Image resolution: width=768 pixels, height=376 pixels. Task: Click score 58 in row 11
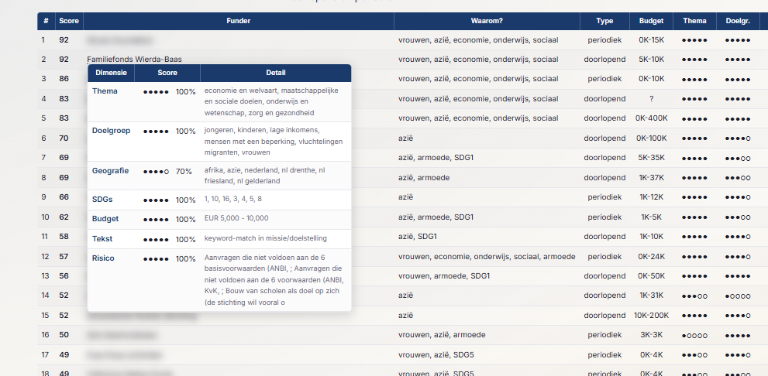(x=64, y=237)
